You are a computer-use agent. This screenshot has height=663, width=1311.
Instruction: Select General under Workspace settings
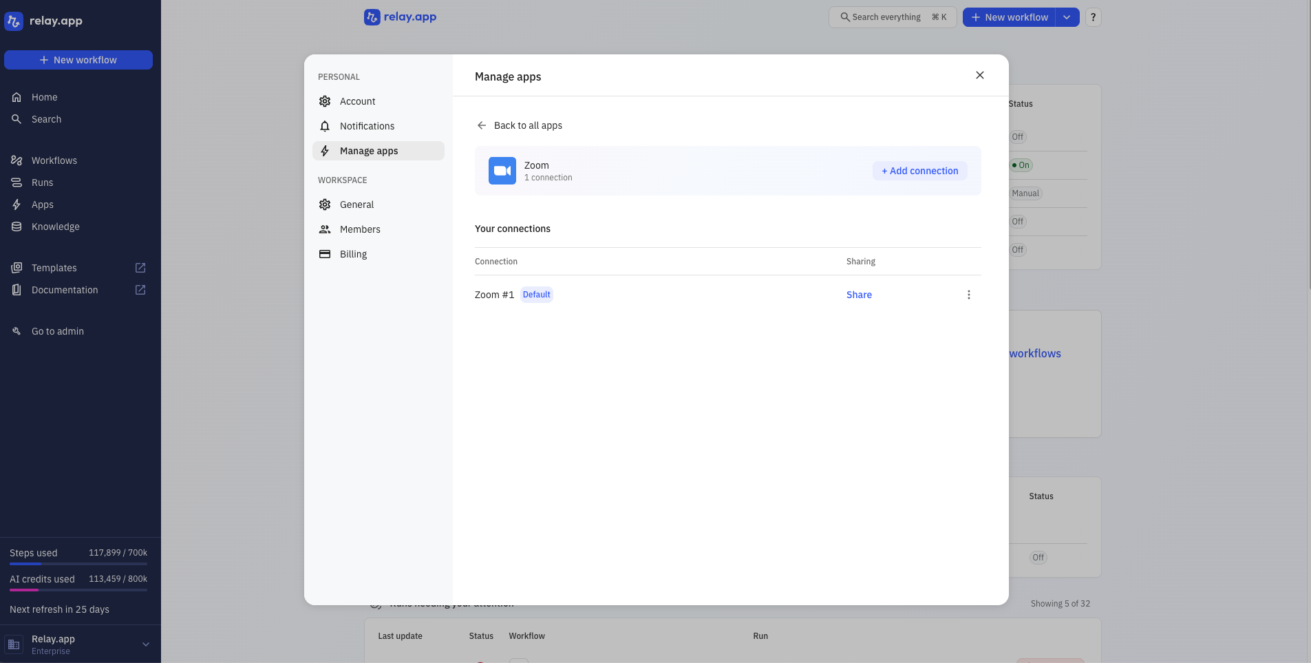(x=356, y=204)
